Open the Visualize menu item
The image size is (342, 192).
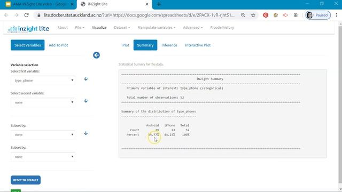pyautogui.click(x=99, y=27)
